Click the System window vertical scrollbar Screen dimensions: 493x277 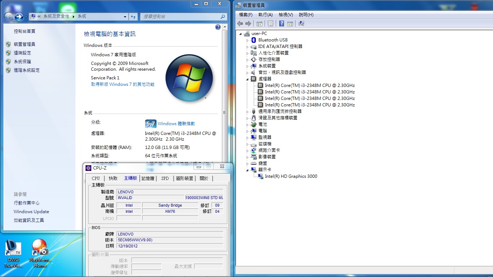225,112
